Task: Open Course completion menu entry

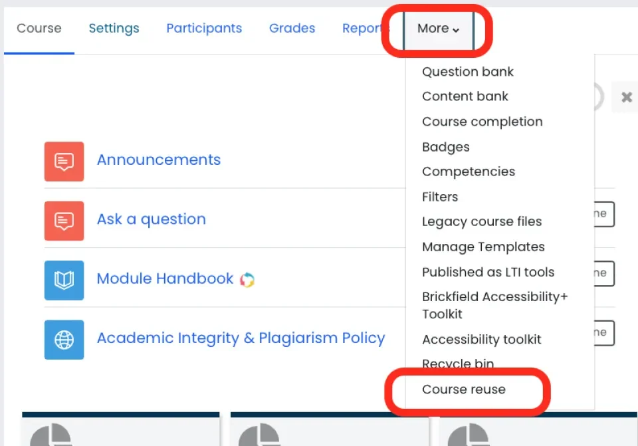Action: coord(482,122)
